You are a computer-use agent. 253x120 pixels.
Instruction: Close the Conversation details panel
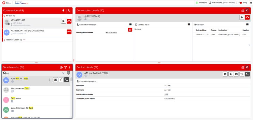click(x=247, y=11)
